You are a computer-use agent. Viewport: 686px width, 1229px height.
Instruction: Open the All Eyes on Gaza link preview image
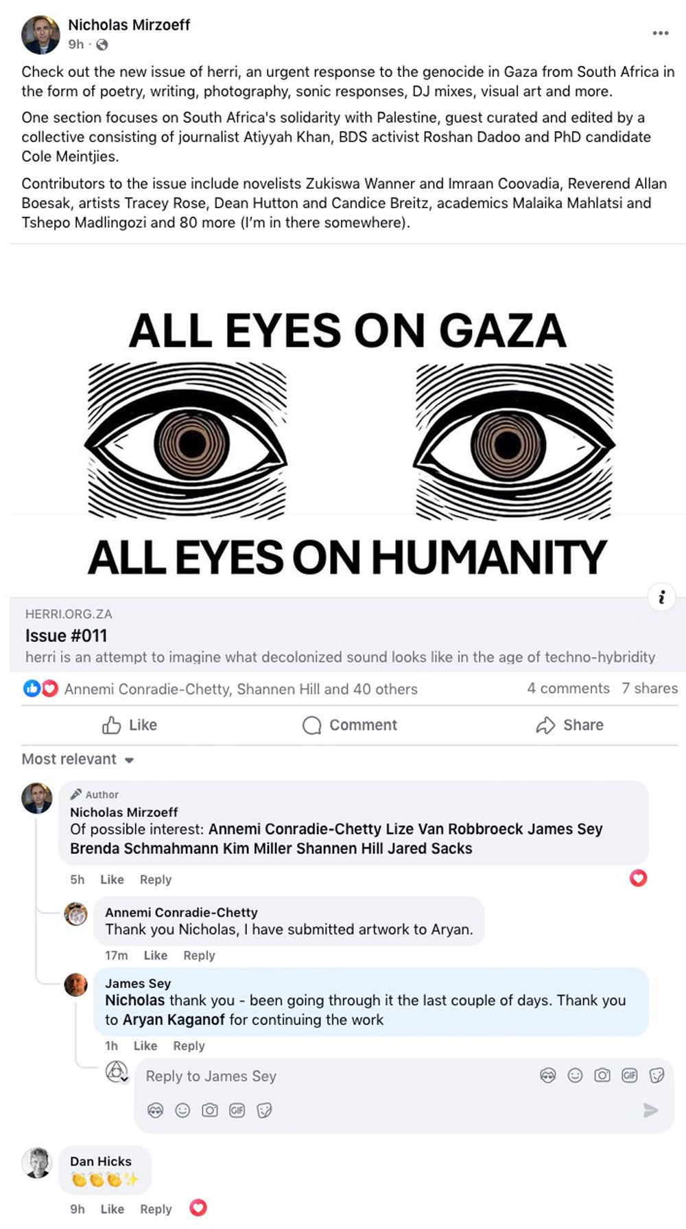[x=348, y=420]
